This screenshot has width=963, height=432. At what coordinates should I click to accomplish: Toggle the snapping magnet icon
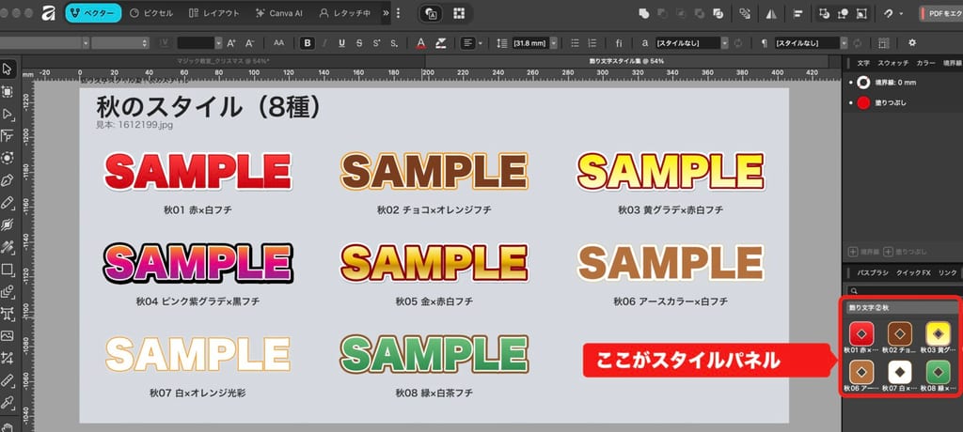(888, 13)
